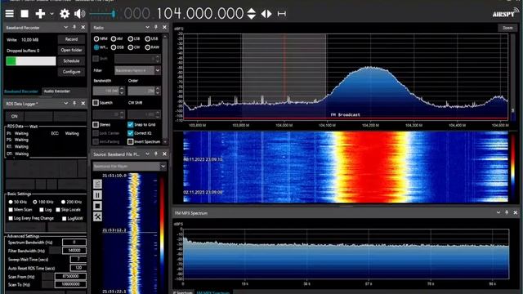Viewport: 523px width, 294px height.
Task: Mute audio using the speaker icon
Action: click(x=80, y=14)
